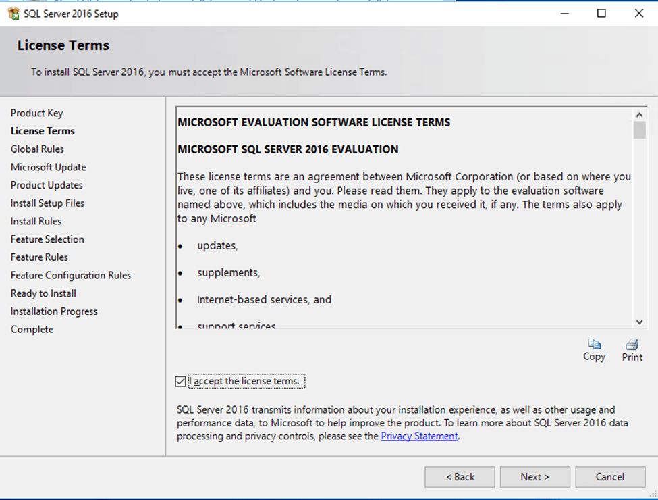658x500 pixels.
Task: Select the Install Setup Files step
Action: point(47,203)
